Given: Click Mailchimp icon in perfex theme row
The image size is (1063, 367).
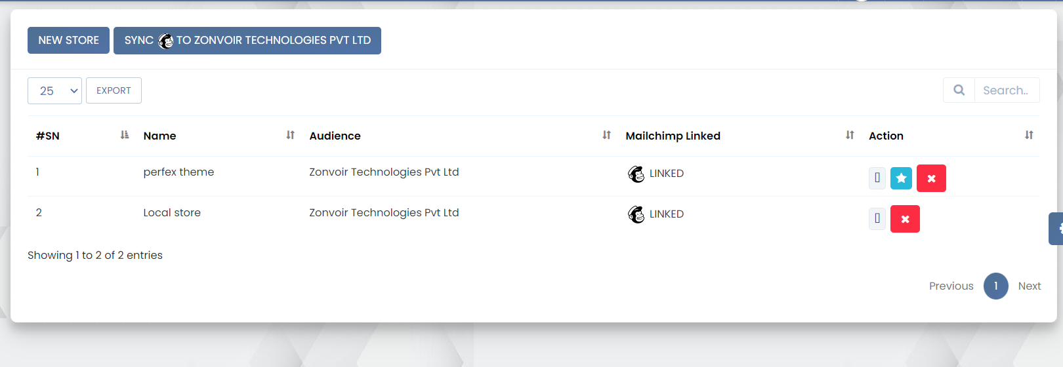Looking at the screenshot, I should [x=636, y=174].
